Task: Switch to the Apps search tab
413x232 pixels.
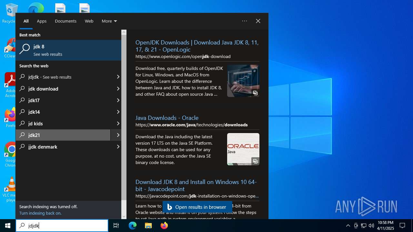Action: tap(42, 21)
